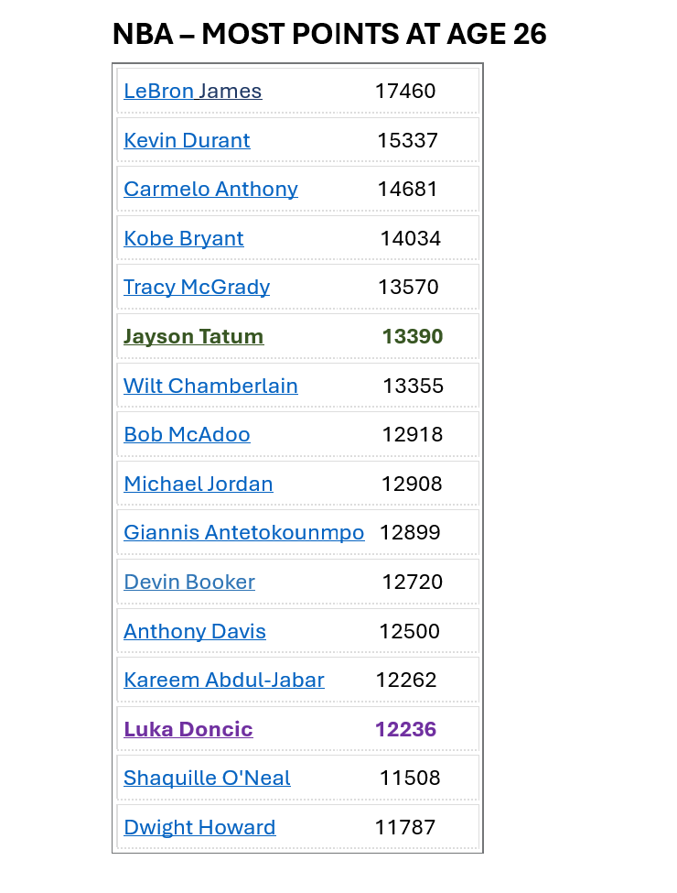Select the Dwight Howard link
Viewport: 677px width, 893px height.
199,828
